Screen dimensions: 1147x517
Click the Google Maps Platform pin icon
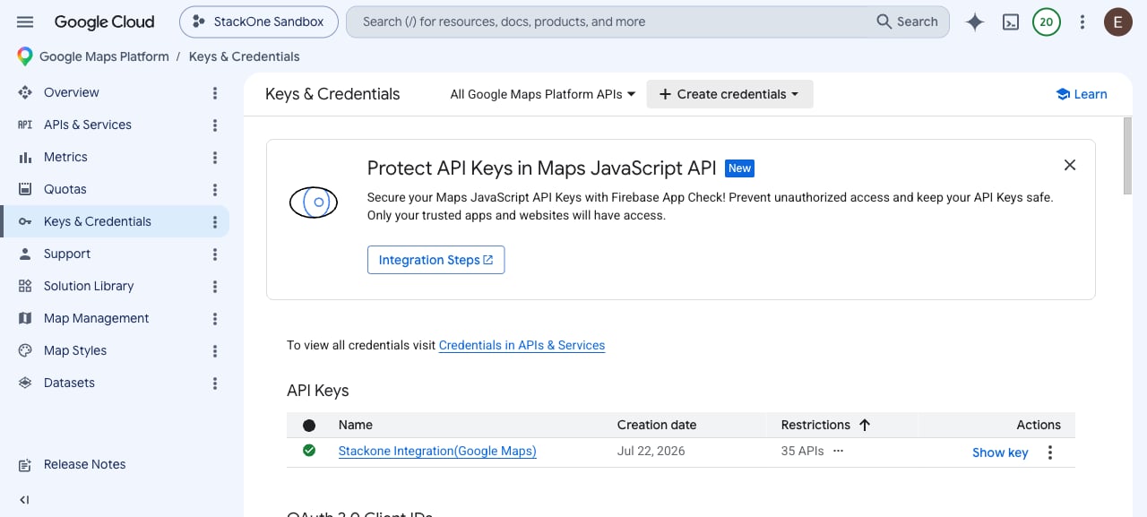click(x=25, y=56)
